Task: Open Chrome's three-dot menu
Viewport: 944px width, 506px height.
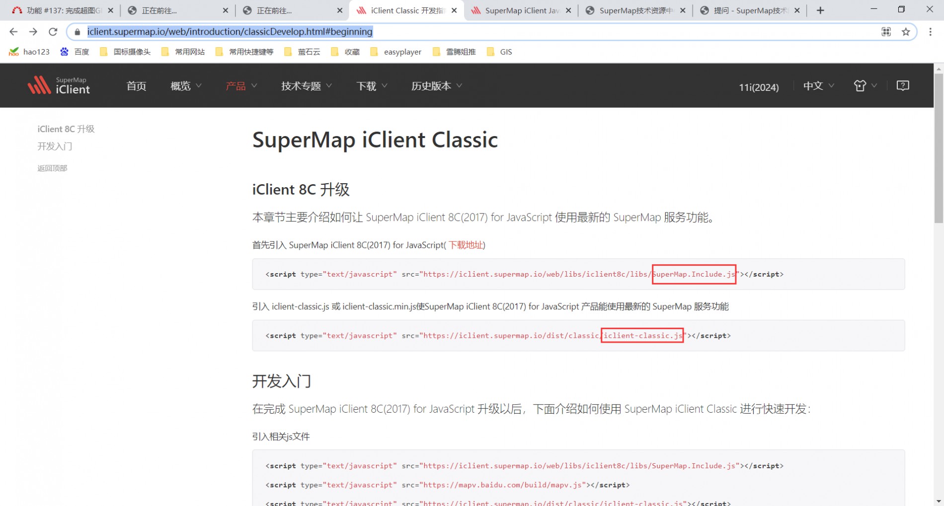Action: 930,32
